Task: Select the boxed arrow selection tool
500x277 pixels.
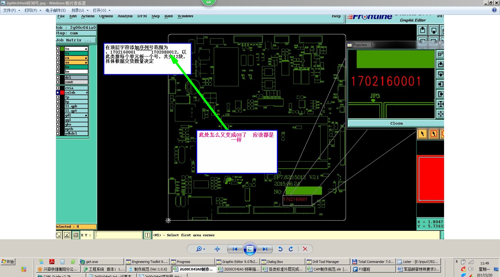Action: pyautogui.click(x=434, y=134)
